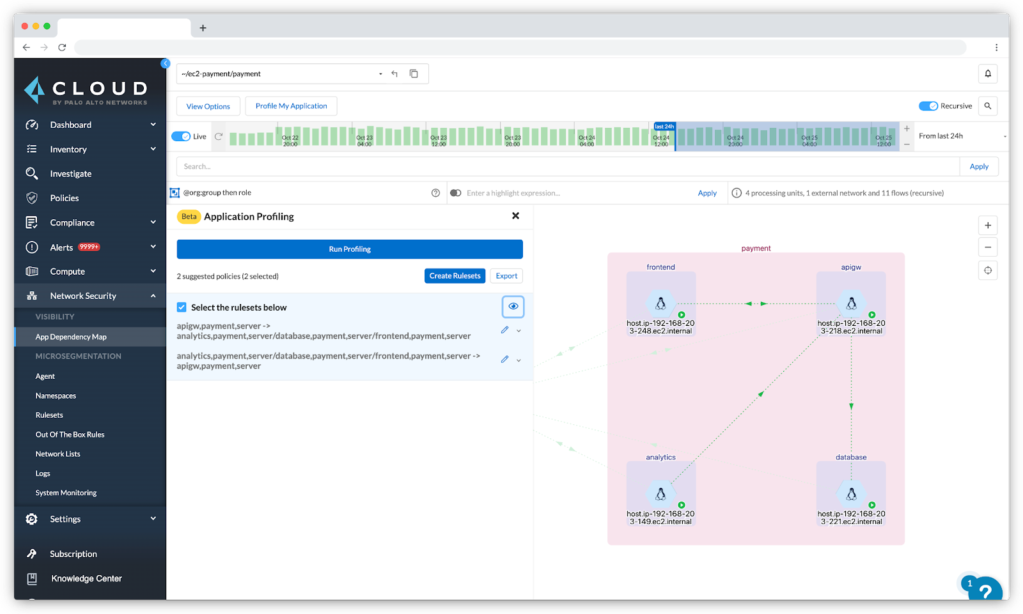The image size is (1023, 614).
Task: Zoom in the timeline plus icon
Action: (x=907, y=128)
